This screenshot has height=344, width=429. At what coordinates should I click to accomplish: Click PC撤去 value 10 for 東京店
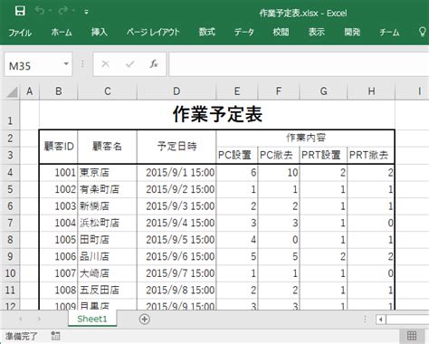pyautogui.click(x=279, y=173)
